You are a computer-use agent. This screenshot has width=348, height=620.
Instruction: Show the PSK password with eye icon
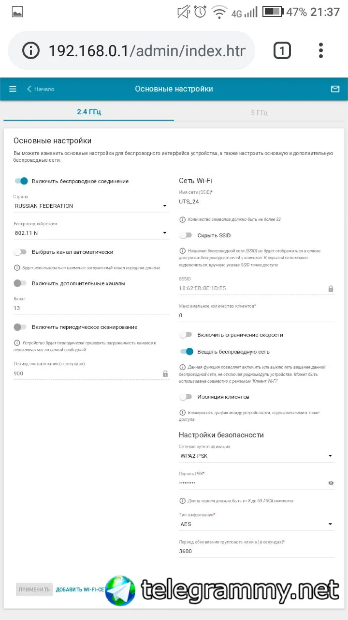[x=331, y=483]
